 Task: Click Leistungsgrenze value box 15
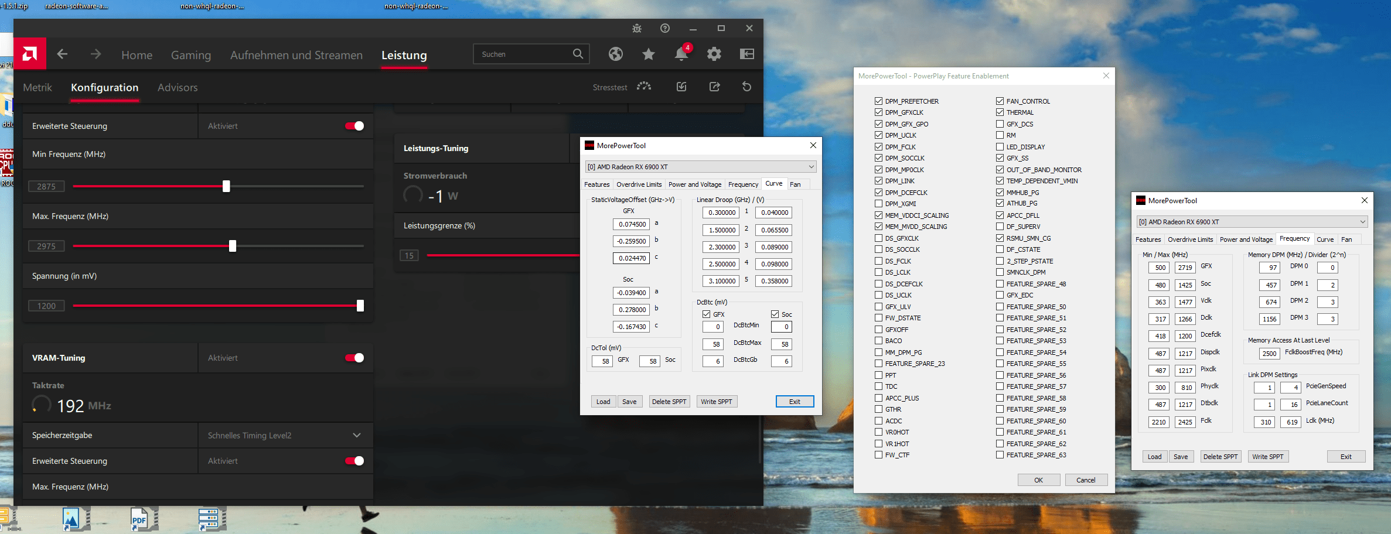click(409, 255)
